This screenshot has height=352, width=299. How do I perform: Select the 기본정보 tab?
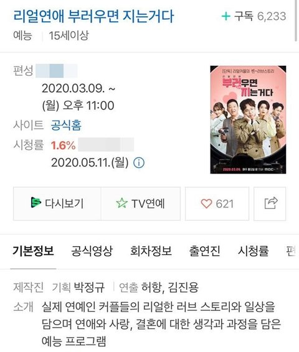point(33,251)
